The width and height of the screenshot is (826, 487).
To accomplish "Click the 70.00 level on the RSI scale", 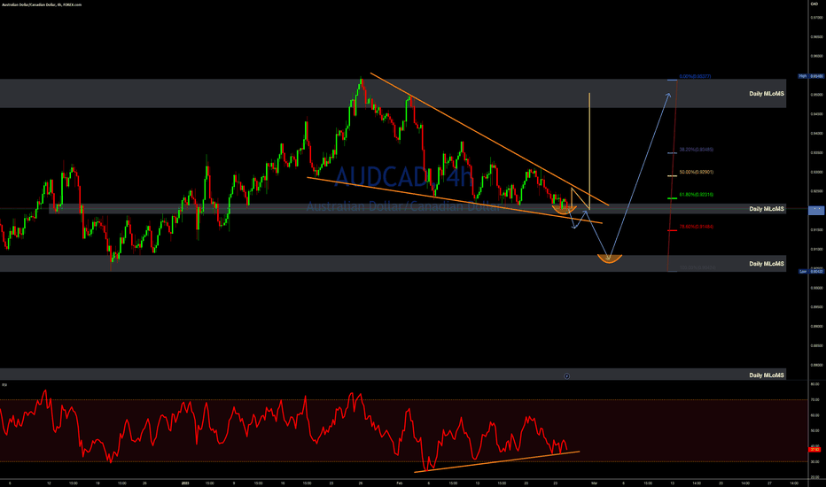I will coord(814,400).
